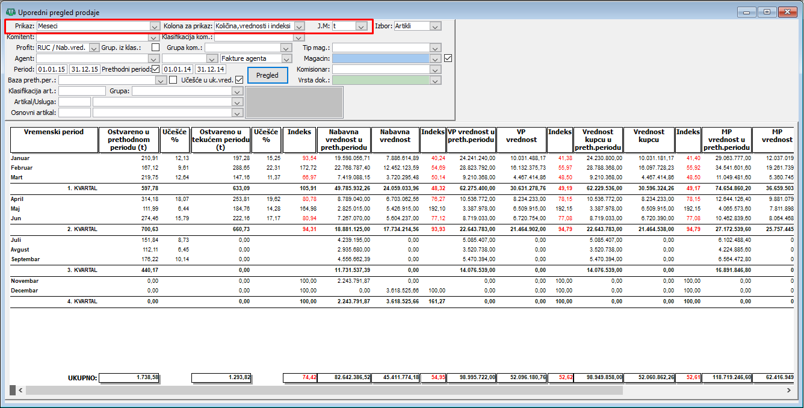Click the Period start date field 01.01.15
804x408 pixels.
(51, 69)
